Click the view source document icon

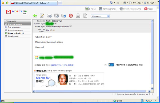click(85, 16)
